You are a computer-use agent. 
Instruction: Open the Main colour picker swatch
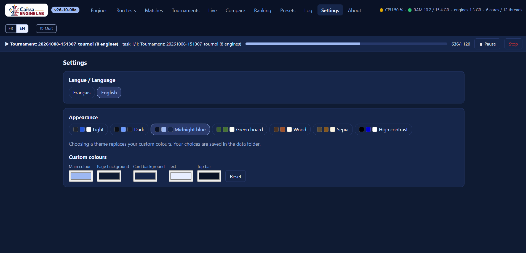81,176
